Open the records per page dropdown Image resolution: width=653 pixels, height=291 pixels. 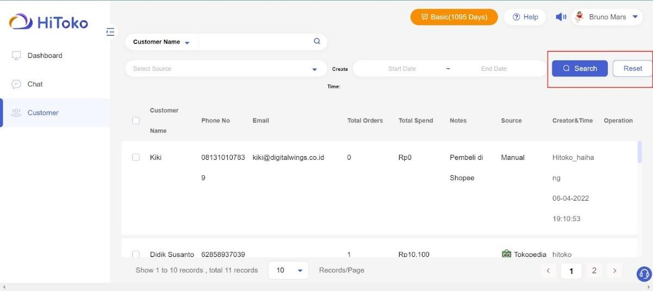[288, 270]
